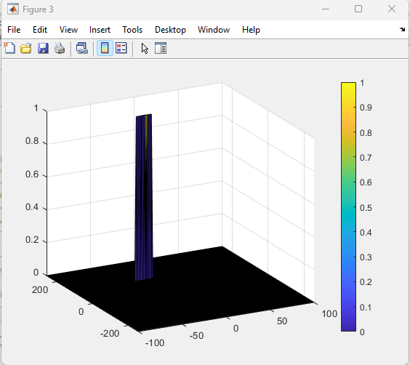Image resolution: width=410 pixels, height=365 pixels.
Task: Open the Property Inspector icon
Action: coord(161,49)
